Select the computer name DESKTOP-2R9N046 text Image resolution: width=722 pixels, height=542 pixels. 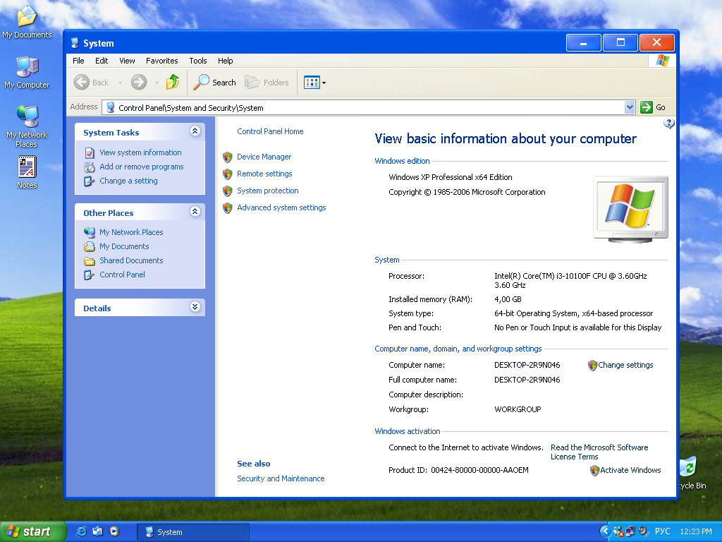click(x=527, y=365)
